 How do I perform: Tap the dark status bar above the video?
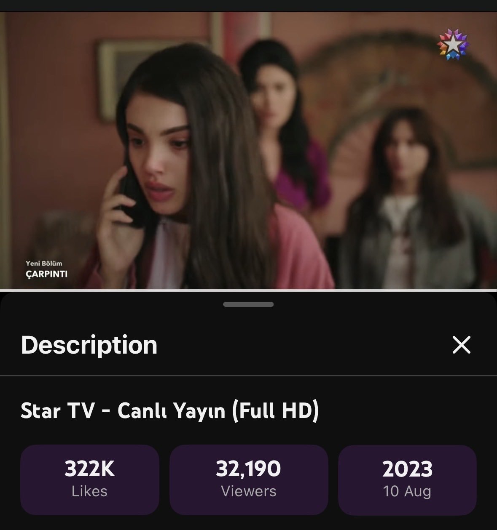(248, 5)
